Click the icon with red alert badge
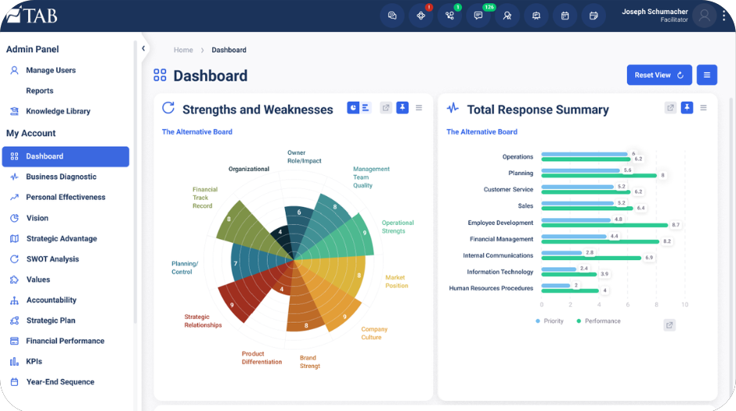This screenshot has width=736, height=411. [421, 16]
